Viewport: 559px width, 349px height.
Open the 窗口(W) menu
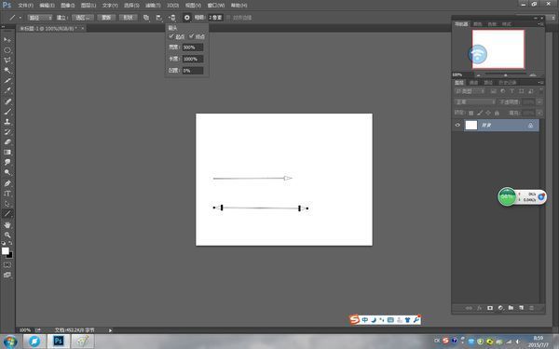216,6
